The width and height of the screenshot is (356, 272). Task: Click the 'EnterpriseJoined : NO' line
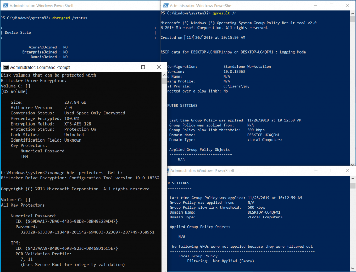point(45,52)
